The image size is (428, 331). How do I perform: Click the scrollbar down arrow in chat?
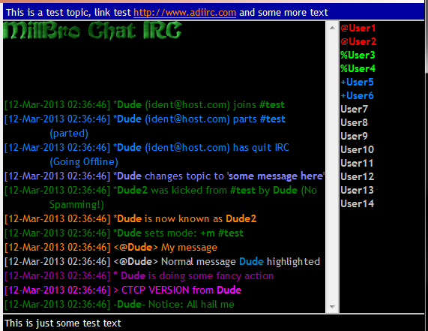click(x=332, y=307)
